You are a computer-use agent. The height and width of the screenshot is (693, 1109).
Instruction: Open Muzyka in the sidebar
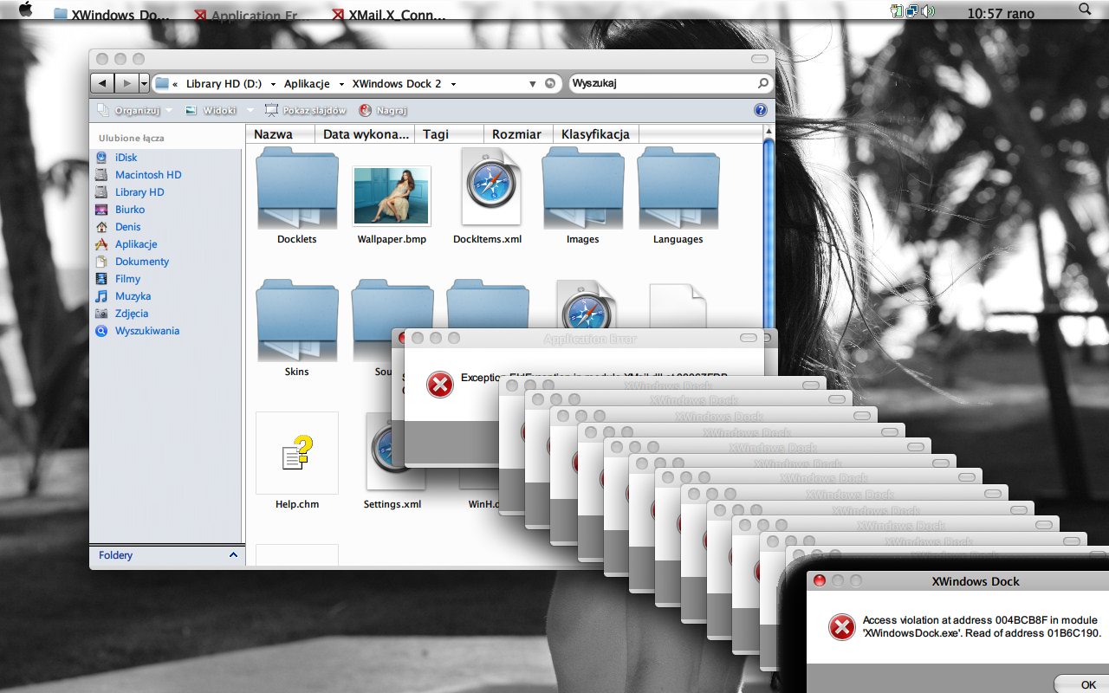(x=133, y=296)
